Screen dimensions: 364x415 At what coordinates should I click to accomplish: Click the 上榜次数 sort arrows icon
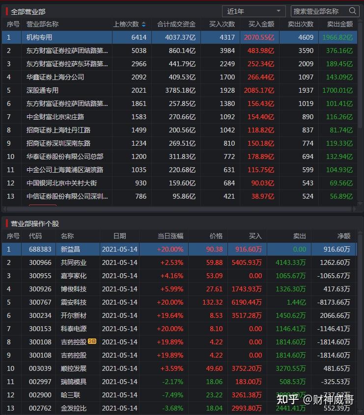(x=144, y=25)
